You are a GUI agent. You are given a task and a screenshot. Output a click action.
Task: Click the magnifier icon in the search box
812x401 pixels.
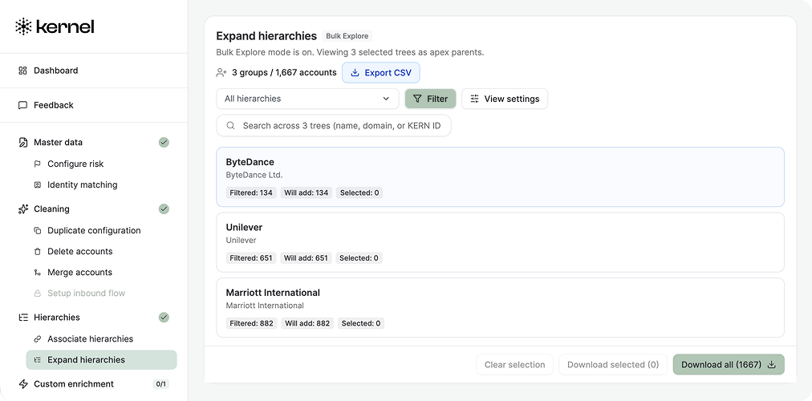pos(231,126)
